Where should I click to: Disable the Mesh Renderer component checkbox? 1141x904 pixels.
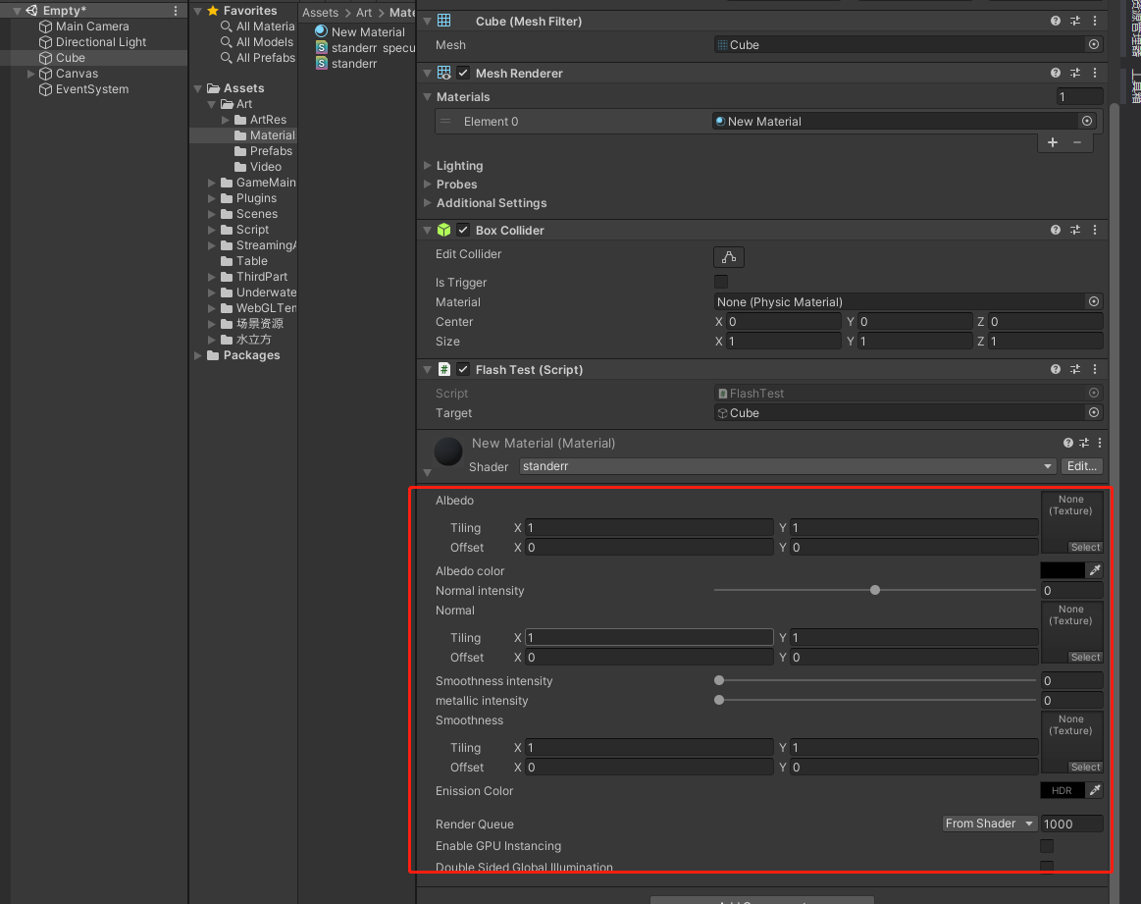(463, 74)
